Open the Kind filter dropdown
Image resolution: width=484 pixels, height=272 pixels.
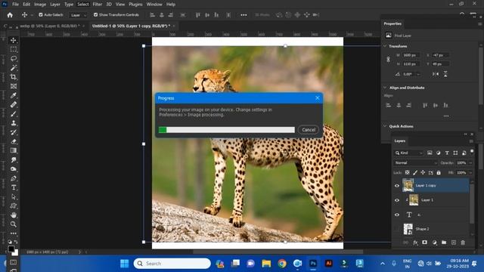click(408, 153)
